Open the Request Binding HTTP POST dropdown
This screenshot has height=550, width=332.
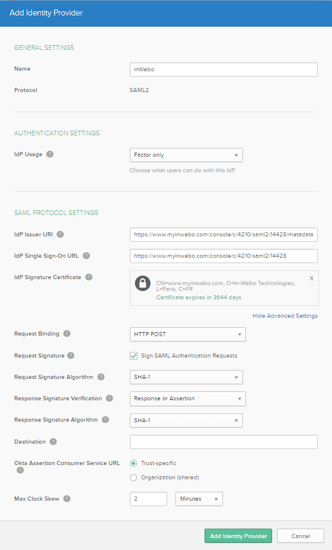coord(188,334)
